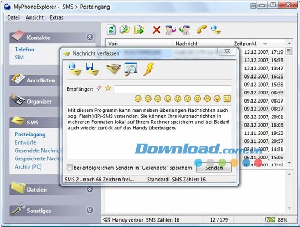Click the globe envelope send icon in compose dialog
Image resolution: width=300 pixels, height=227 pixels.
click(75, 69)
